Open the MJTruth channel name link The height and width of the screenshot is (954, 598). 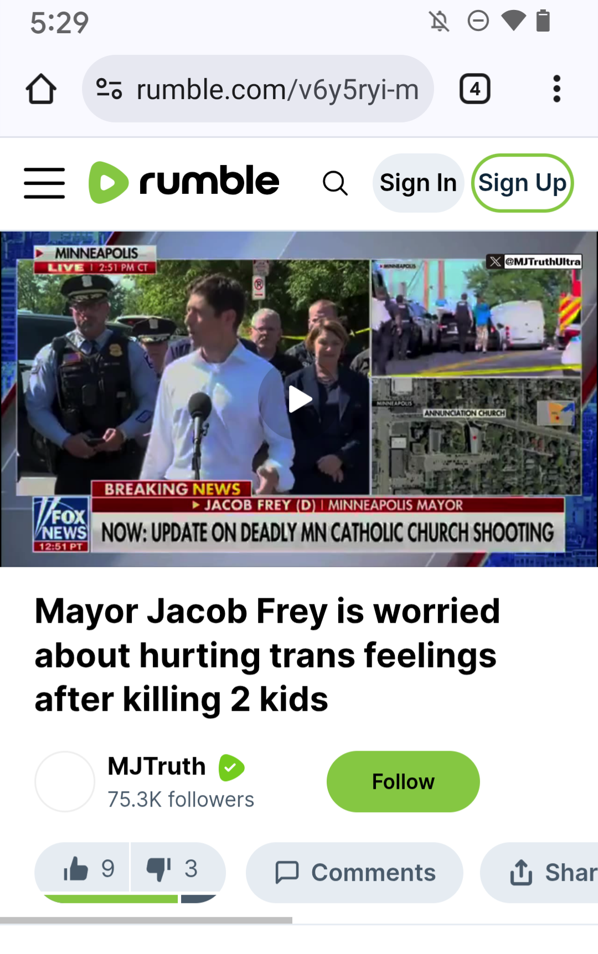coord(157,766)
